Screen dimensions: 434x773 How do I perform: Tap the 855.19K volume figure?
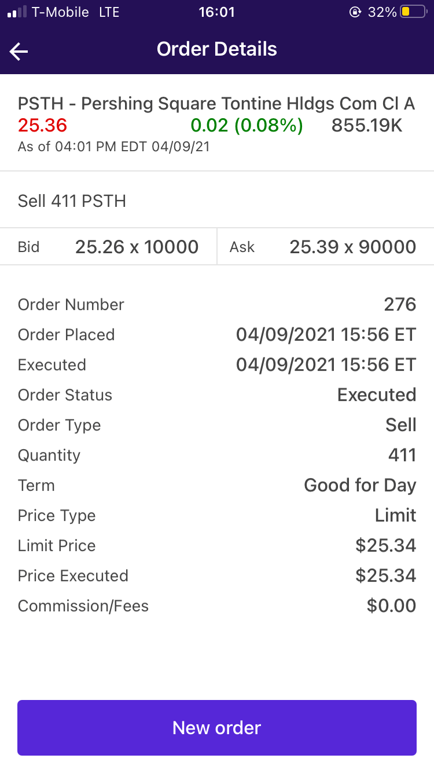click(367, 125)
